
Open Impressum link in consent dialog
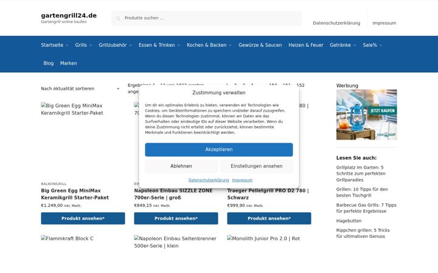(242, 180)
